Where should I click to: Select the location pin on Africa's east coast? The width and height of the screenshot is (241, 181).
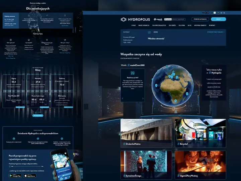tap(187, 94)
